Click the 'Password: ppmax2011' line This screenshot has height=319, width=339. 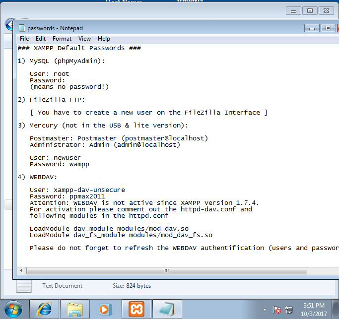pos(67,196)
